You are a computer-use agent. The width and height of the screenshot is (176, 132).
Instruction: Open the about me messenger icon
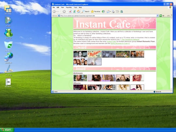(8, 34)
